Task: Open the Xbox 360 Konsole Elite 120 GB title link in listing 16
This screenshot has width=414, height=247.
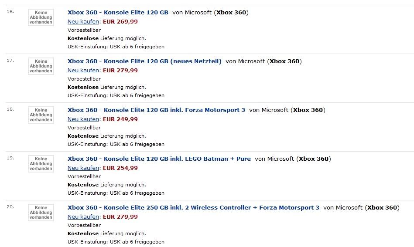Action: (x=118, y=13)
